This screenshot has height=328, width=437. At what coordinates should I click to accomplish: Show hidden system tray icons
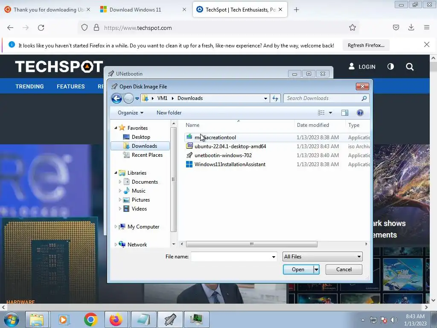click(363, 320)
